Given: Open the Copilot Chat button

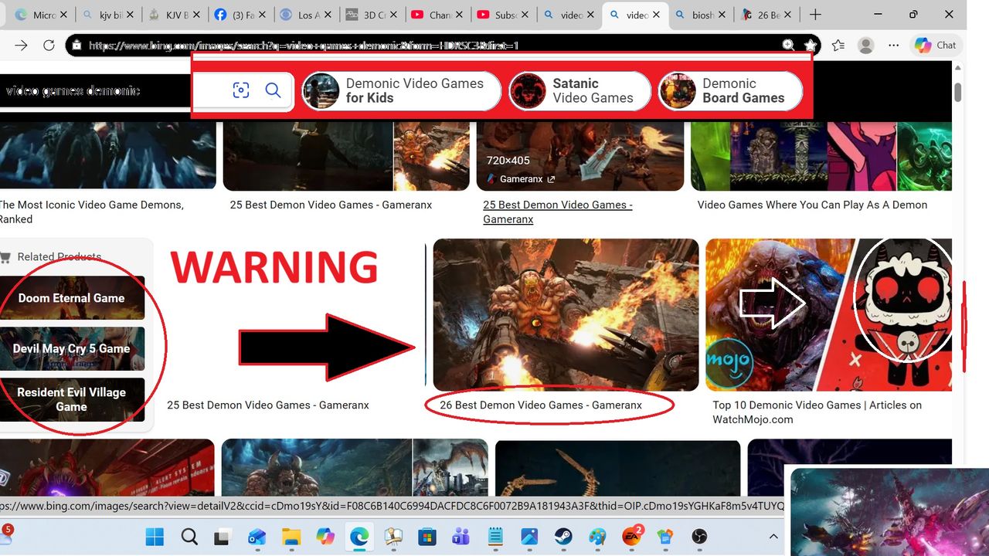Looking at the screenshot, I should (x=936, y=46).
